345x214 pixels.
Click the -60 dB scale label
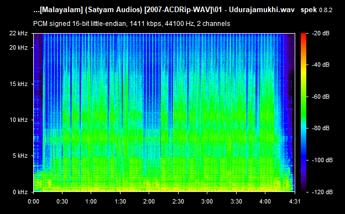point(321,97)
